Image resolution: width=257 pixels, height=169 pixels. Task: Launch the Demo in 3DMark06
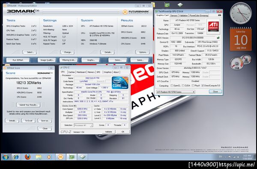coord(117,60)
